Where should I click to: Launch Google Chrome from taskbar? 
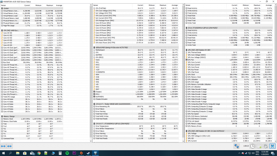tap(39, 153)
